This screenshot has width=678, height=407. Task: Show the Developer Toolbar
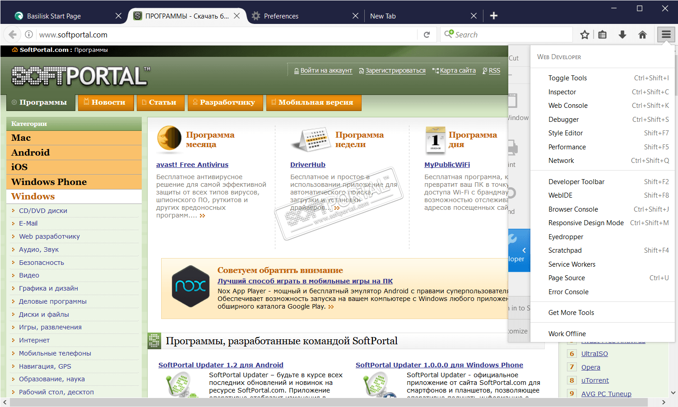coord(603,182)
